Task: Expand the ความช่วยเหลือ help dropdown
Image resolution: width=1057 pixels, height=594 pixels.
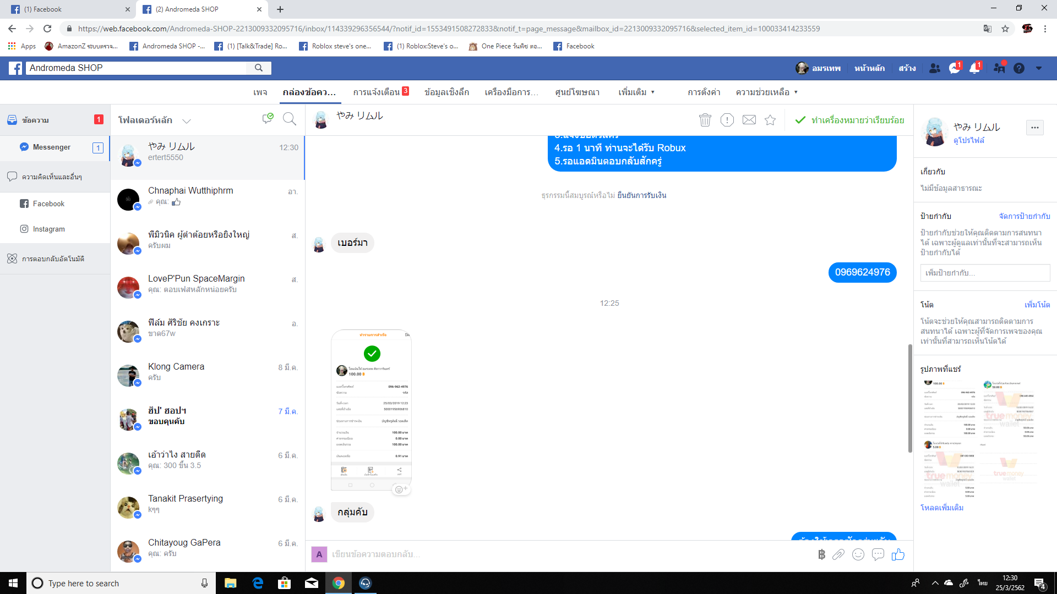Action: click(767, 92)
